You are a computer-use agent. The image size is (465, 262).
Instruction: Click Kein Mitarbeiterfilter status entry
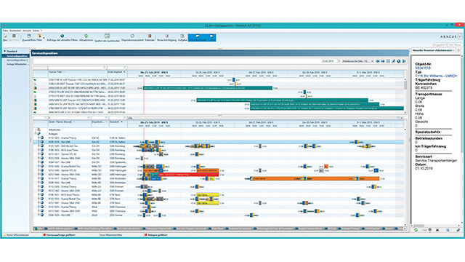click(x=111, y=235)
